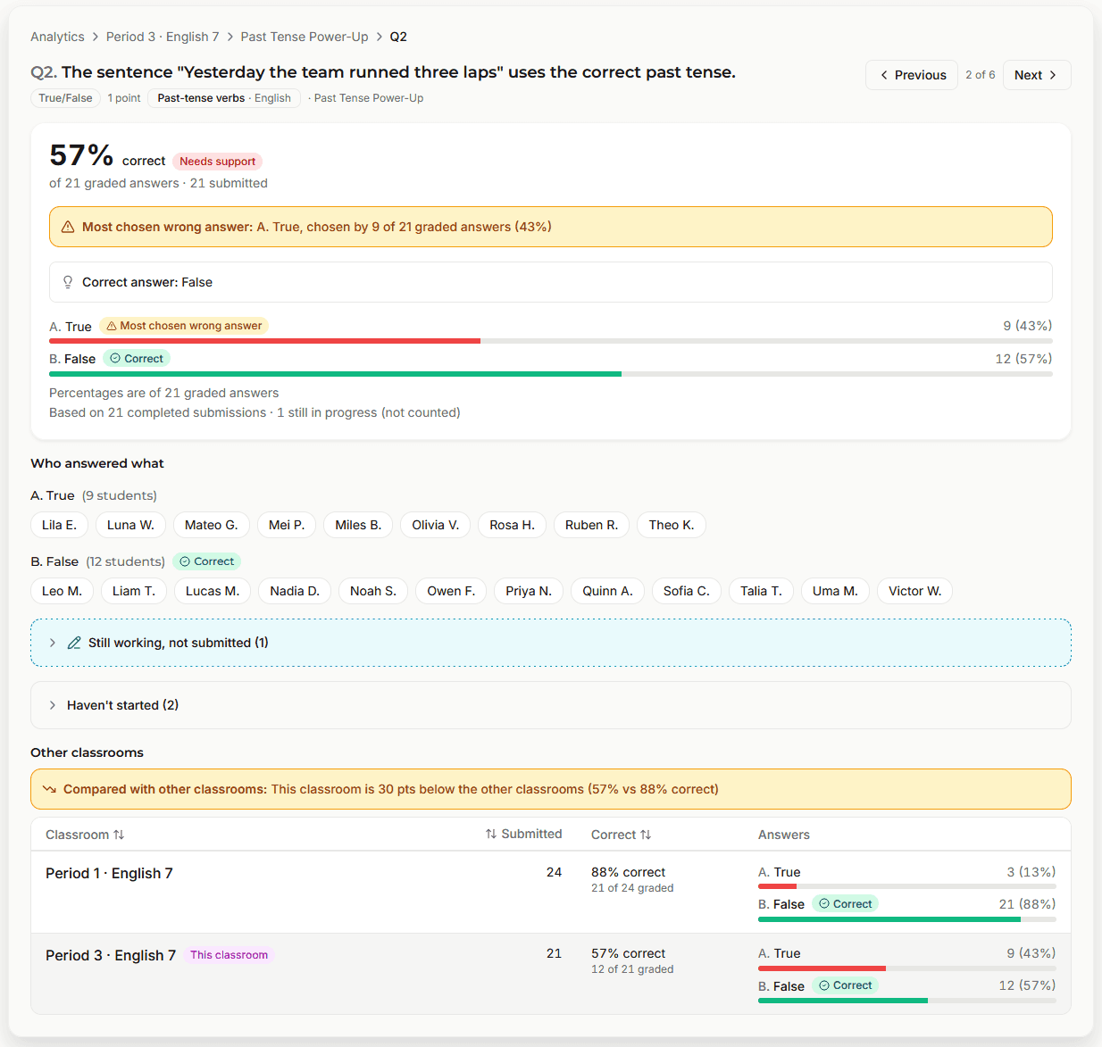Select student chip Lila E.
The width and height of the screenshot is (1102, 1047).
click(x=59, y=525)
